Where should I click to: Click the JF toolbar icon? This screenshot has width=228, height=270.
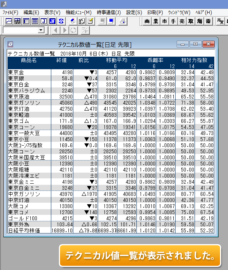(x=52, y=21)
